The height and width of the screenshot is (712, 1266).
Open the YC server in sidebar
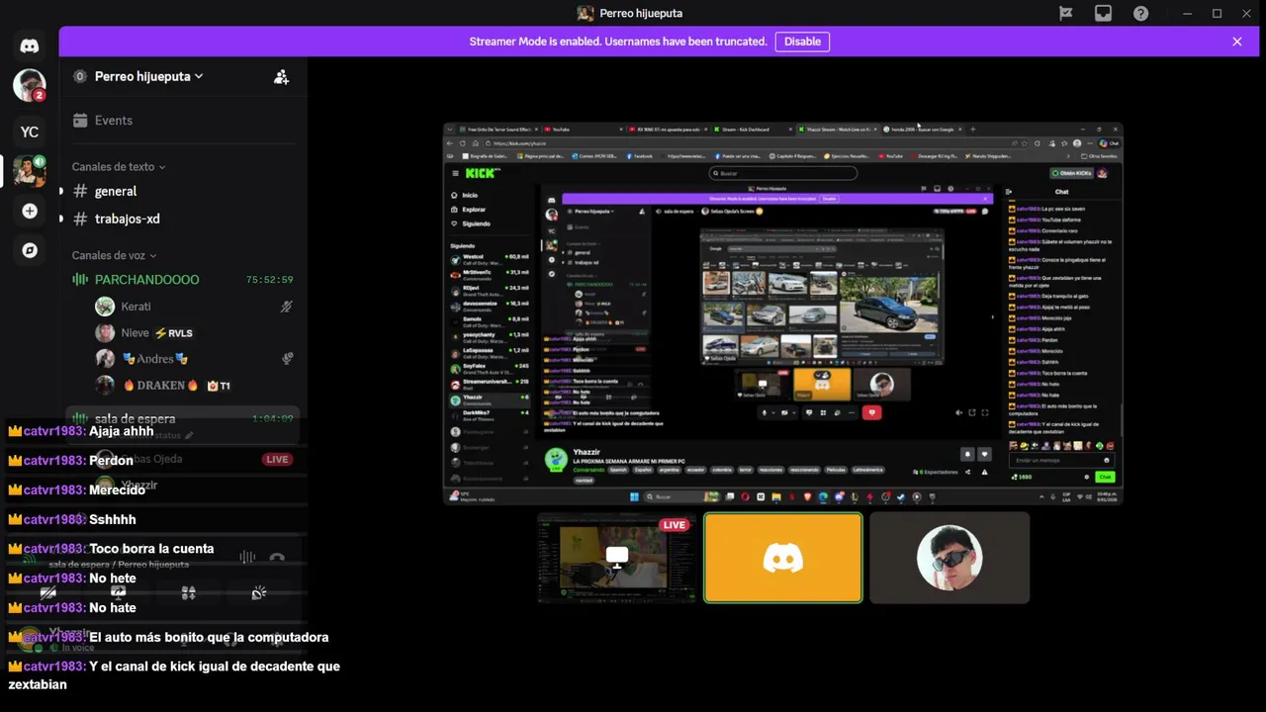click(30, 132)
